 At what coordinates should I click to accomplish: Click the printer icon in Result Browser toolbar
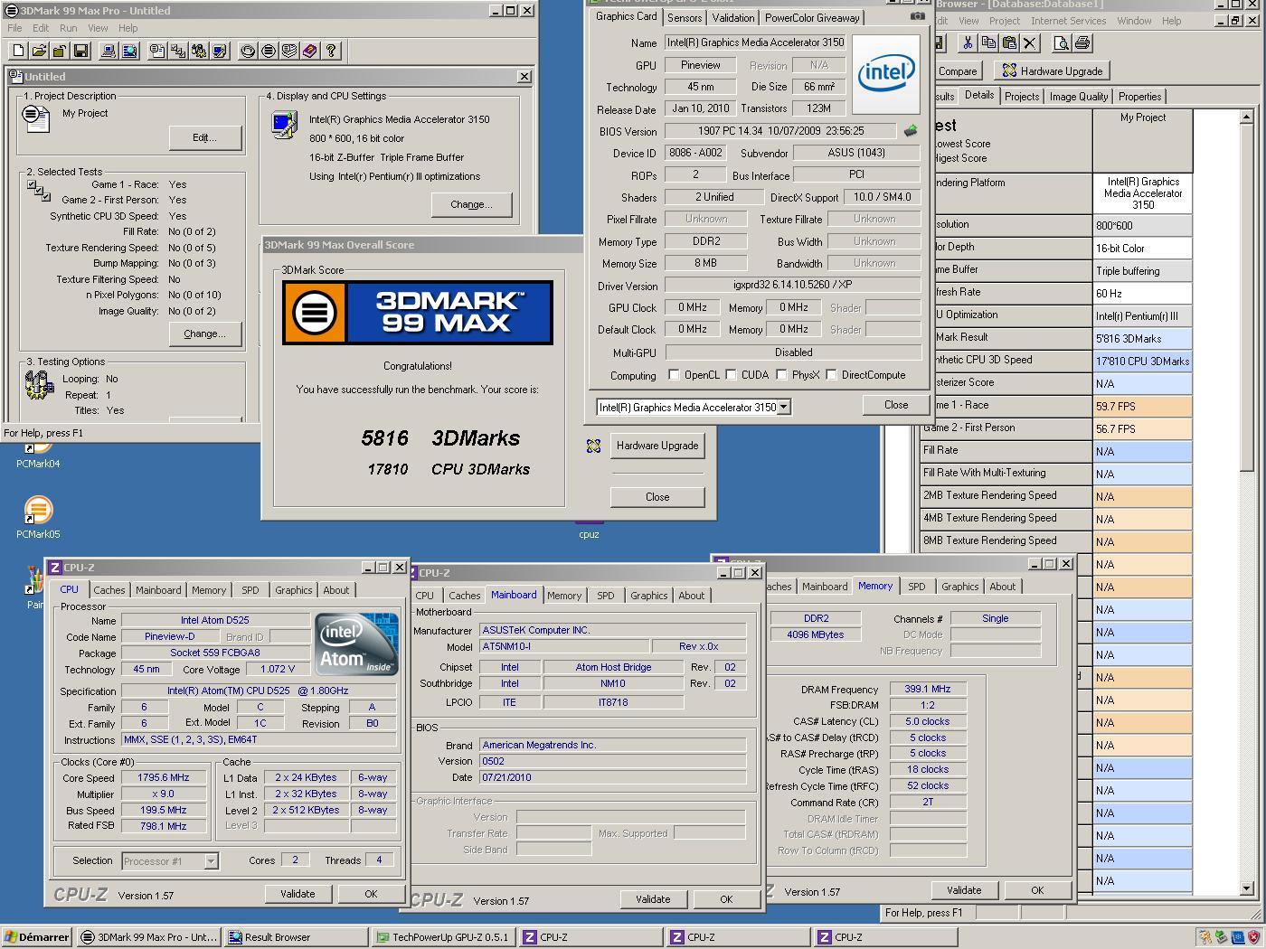(1082, 42)
